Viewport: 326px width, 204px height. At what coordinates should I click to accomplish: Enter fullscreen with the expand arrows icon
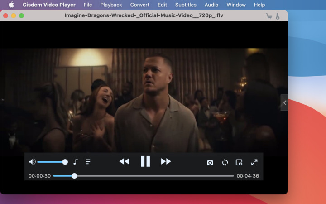254,162
